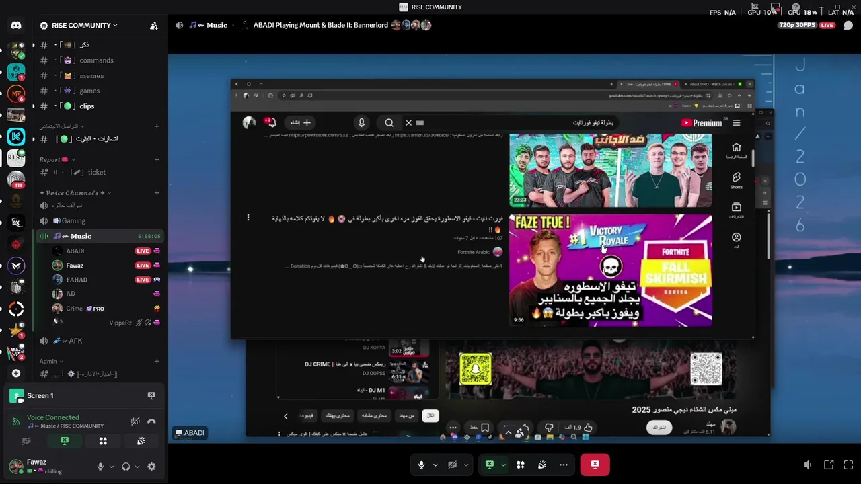The height and width of the screenshot is (484, 861).
Task: Open user settings gear
Action: (x=151, y=467)
